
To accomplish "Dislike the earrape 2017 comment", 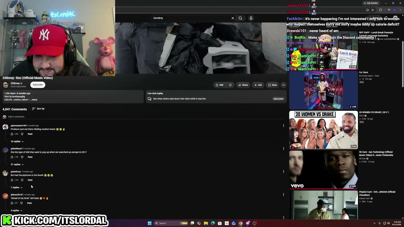I will pyautogui.click(x=22, y=157).
